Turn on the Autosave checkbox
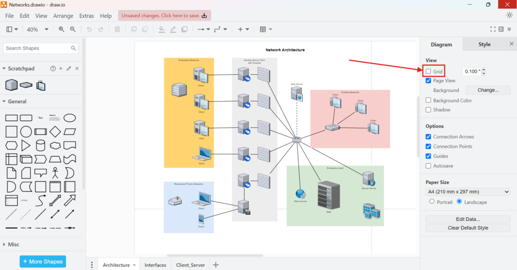The width and height of the screenshot is (517, 270). (x=429, y=166)
